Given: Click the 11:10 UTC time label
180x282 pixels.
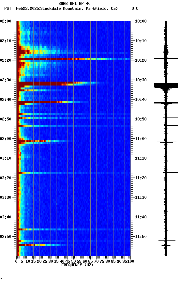Looking at the screenshot, I should (x=141, y=158).
